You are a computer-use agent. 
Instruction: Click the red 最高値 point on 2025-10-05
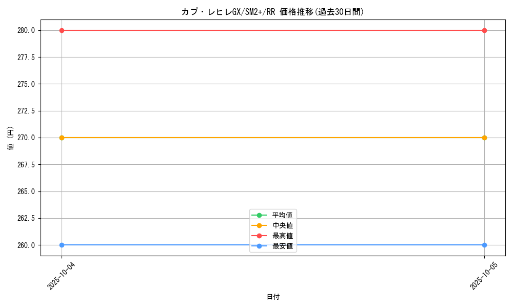(484, 30)
